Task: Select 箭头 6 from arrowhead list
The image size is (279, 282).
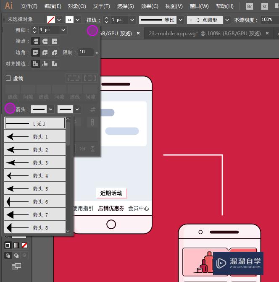Action: (x=35, y=201)
